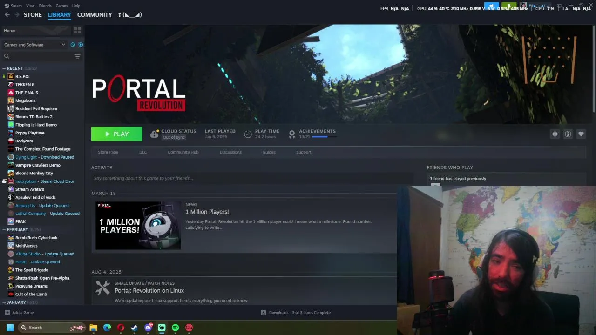Open the Guides link
The height and width of the screenshot is (335, 596).
(269, 152)
